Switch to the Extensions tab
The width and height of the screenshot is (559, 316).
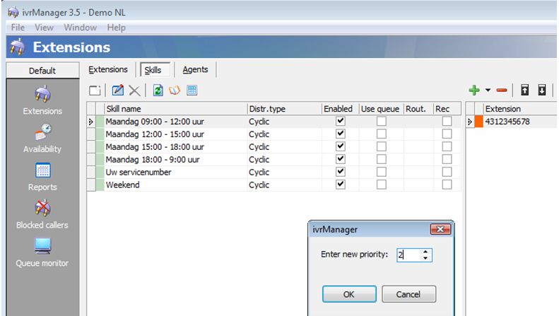pyautogui.click(x=108, y=69)
